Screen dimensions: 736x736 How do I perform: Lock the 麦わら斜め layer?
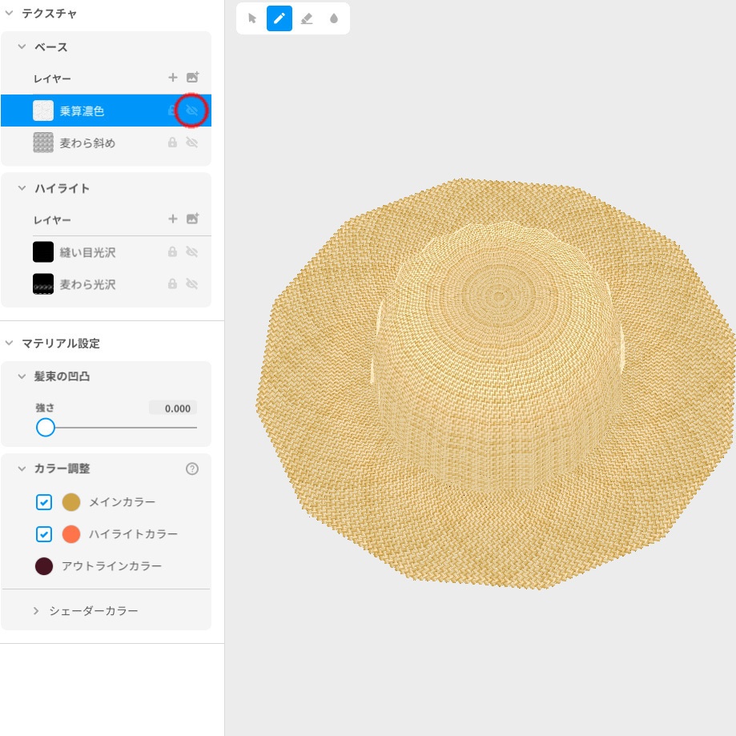[x=172, y=143]
